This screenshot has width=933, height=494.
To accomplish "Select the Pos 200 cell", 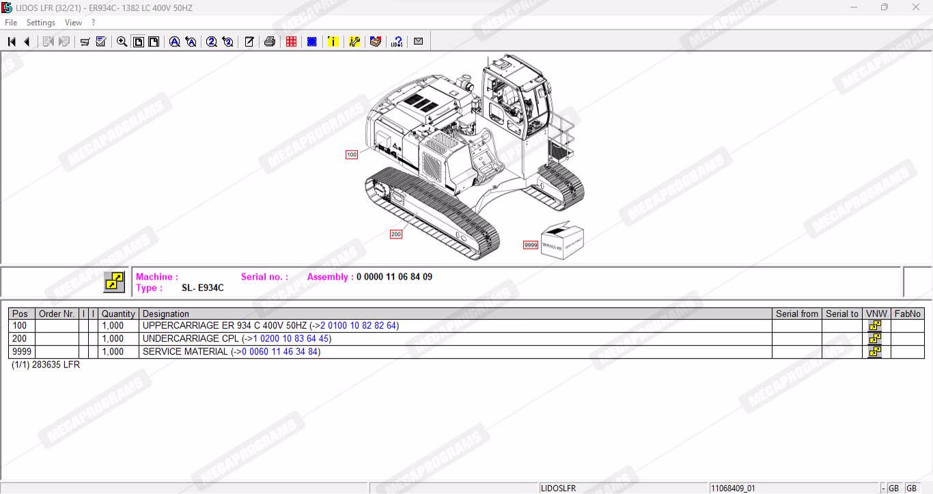I will (x=22, y=339).
